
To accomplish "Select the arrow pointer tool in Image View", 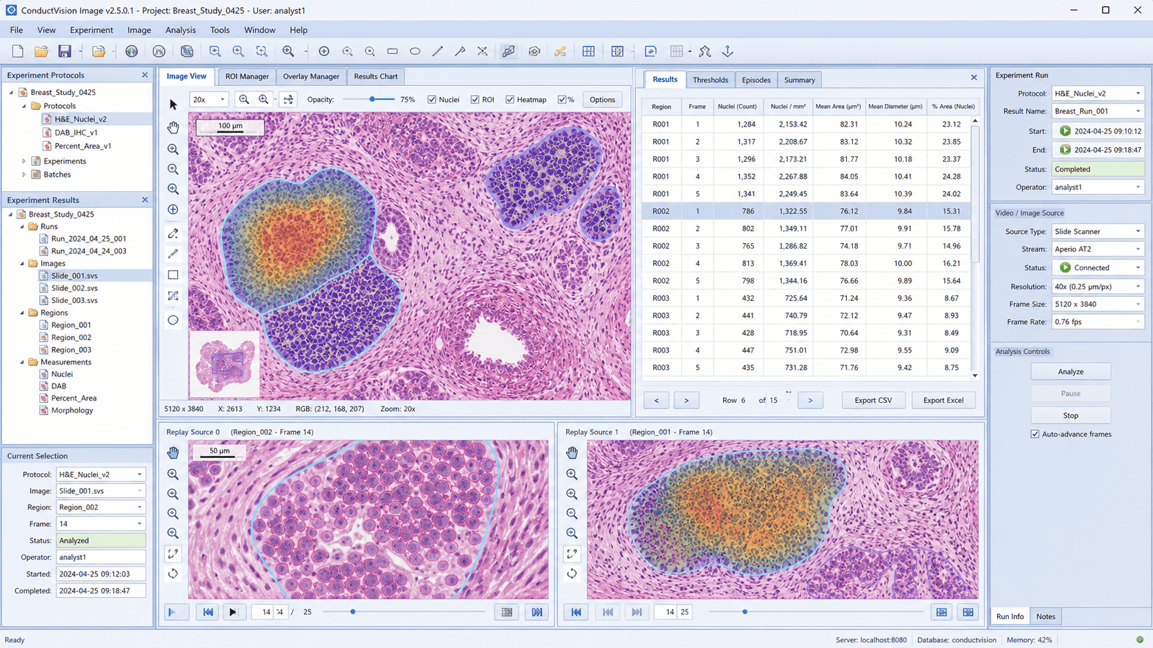I will pos(173,105).
